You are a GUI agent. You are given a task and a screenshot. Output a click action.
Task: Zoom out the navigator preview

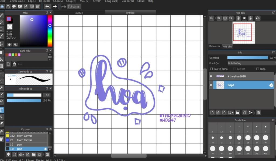(x=231, y=18)
